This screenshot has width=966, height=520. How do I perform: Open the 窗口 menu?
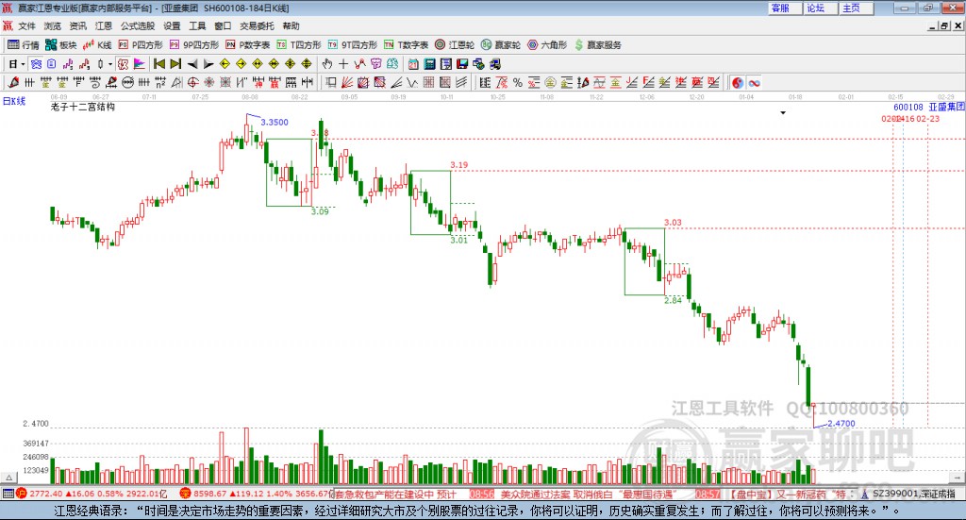[x=223, y=25]
